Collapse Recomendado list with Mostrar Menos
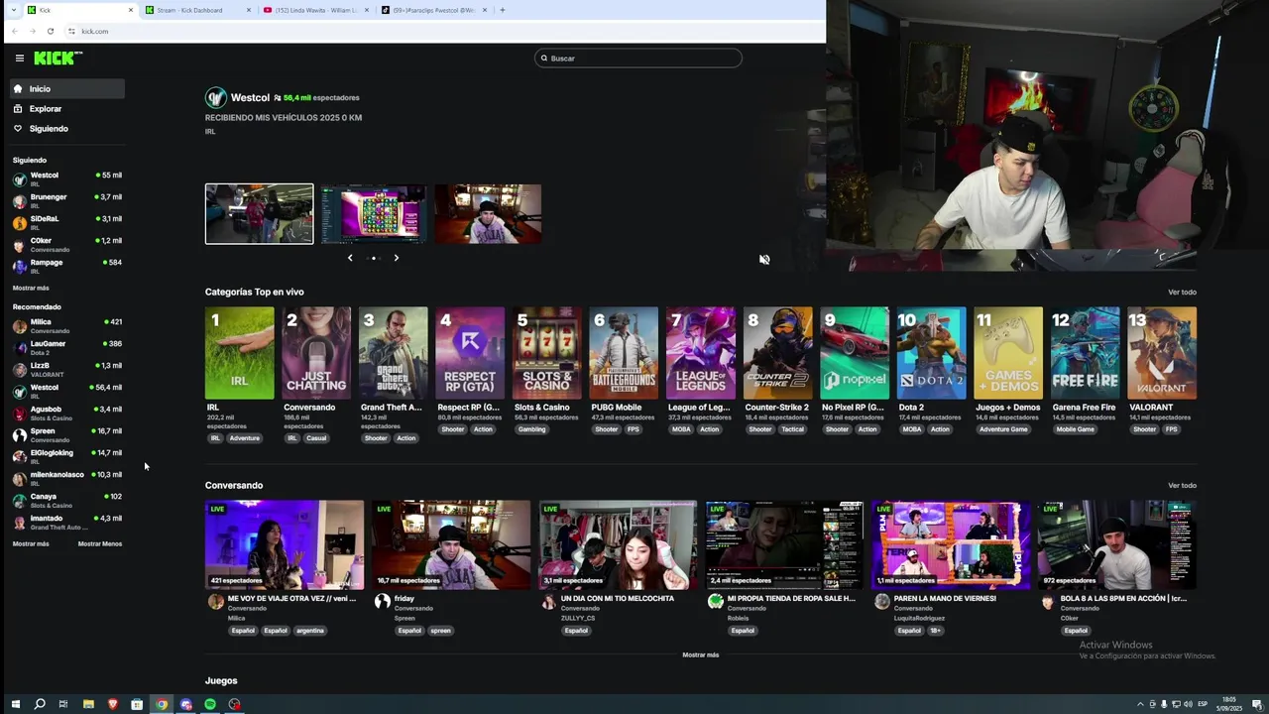This screenshot has height=714, width=1269. coord(100,543)
